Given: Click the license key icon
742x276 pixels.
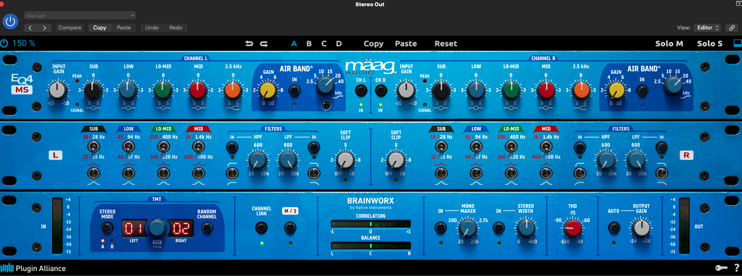Looking at the screenshot, I should pos(721,268).
